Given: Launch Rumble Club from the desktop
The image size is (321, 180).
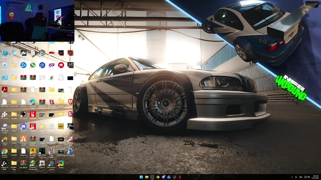Looking at the screenshot, I should (70, 152).
